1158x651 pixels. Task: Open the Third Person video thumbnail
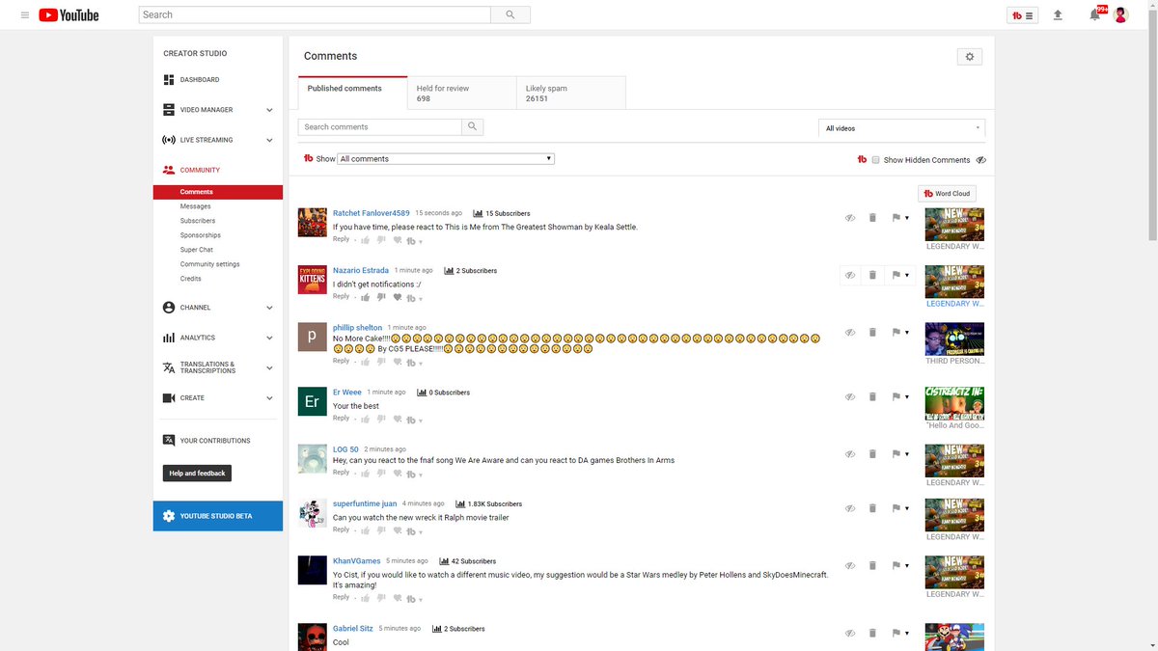click(x=954, y=339)
